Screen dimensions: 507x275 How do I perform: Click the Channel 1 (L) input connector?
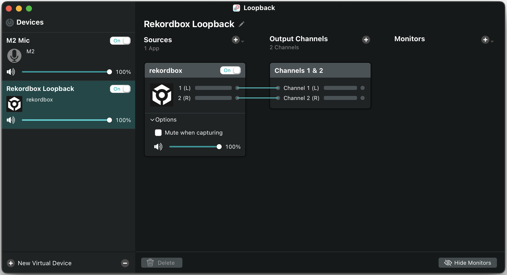(x=278, y=88)
